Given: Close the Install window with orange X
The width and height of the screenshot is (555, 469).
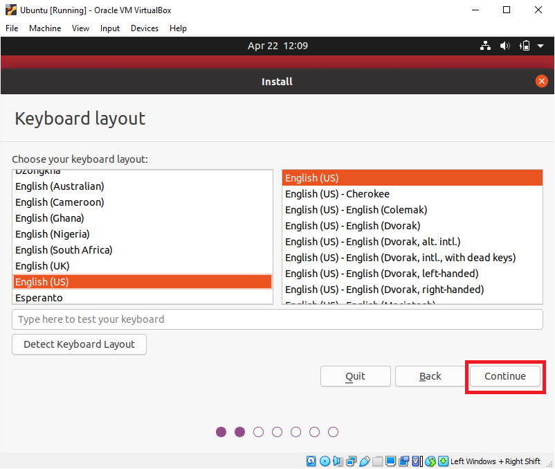Looking at the screenshot, I should click(542, 81).
